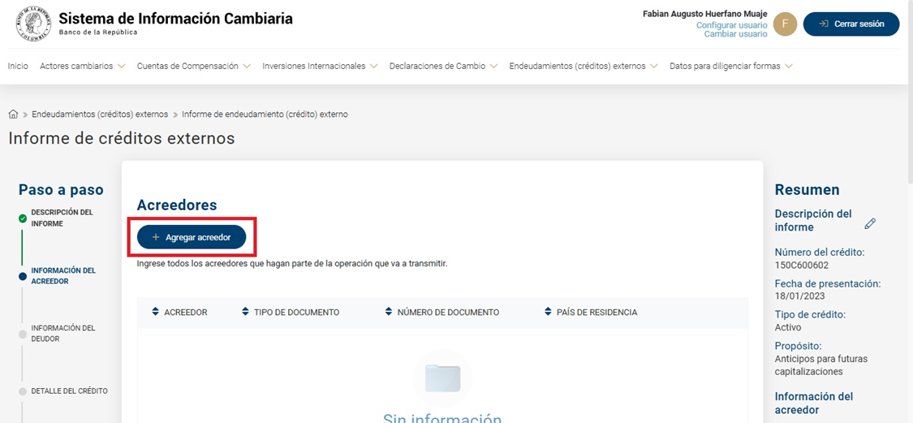This screenshot has width=913, height=423.
Task: Click the pencil edit icon in Resumen
Action: point(870,223)
